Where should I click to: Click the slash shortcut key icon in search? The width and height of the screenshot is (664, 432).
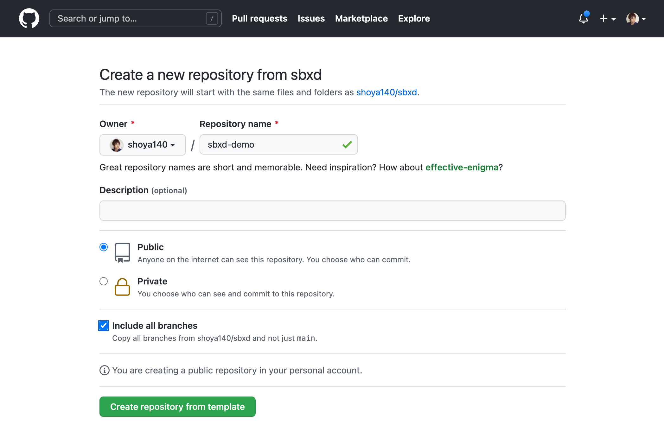(x=212, y=18)
